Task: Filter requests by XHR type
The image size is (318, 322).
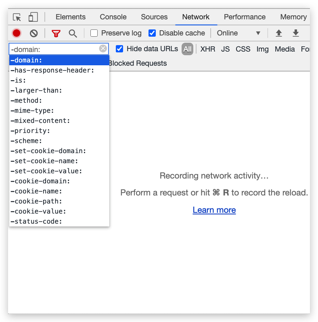Action: tap(207, 49)
